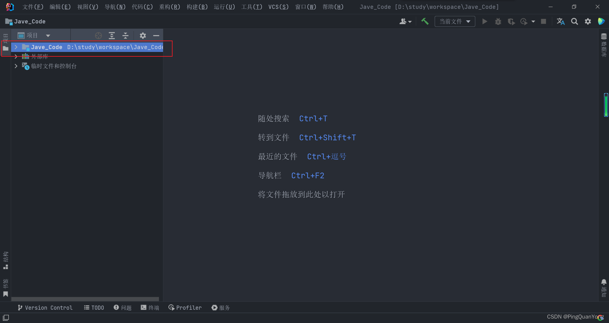Launch Profiler via the clock toolbar icon
The width and height of the screenshot is (609, 323).
(x=524, y=21)
